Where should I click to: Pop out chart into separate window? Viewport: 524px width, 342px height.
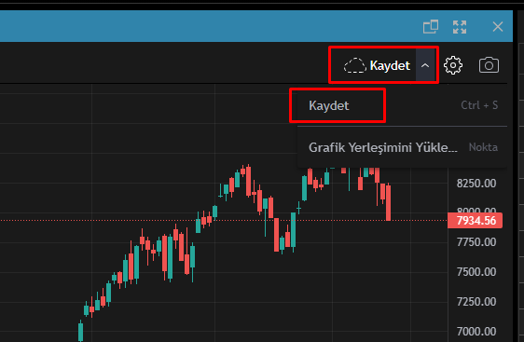pyautogui.click(x=431, y=27)
